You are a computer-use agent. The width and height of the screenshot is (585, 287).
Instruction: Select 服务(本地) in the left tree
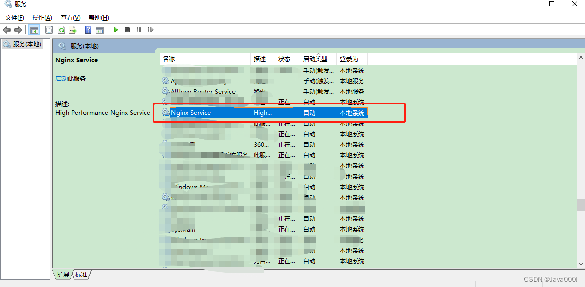22,44
